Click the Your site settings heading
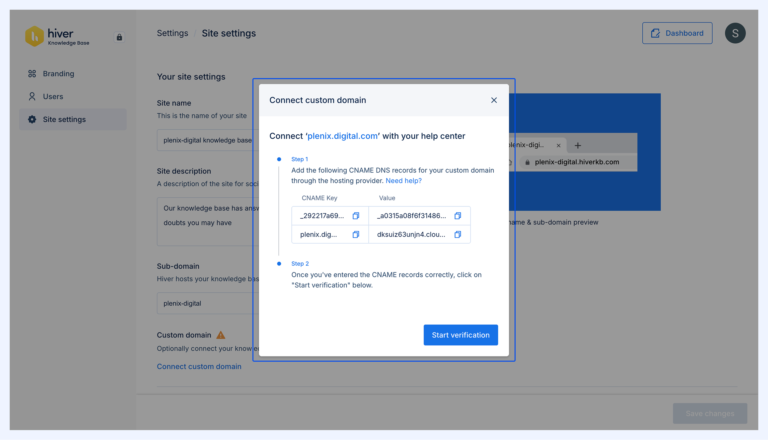The image size is (768, 440). pyautogui.click(x=191, y=77)
